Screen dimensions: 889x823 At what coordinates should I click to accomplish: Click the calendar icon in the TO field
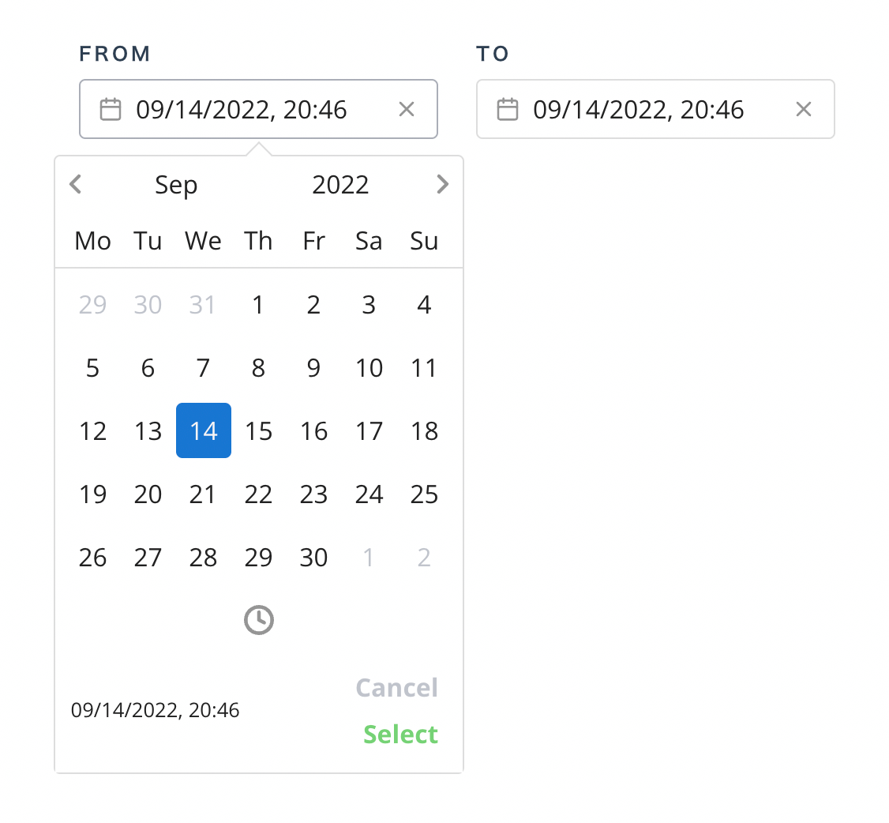507,108
